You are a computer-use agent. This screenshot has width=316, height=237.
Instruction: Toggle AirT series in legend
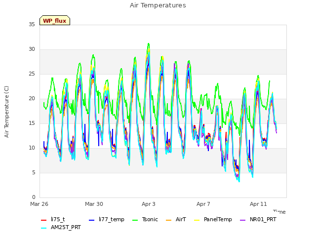(x=176, y=219)
